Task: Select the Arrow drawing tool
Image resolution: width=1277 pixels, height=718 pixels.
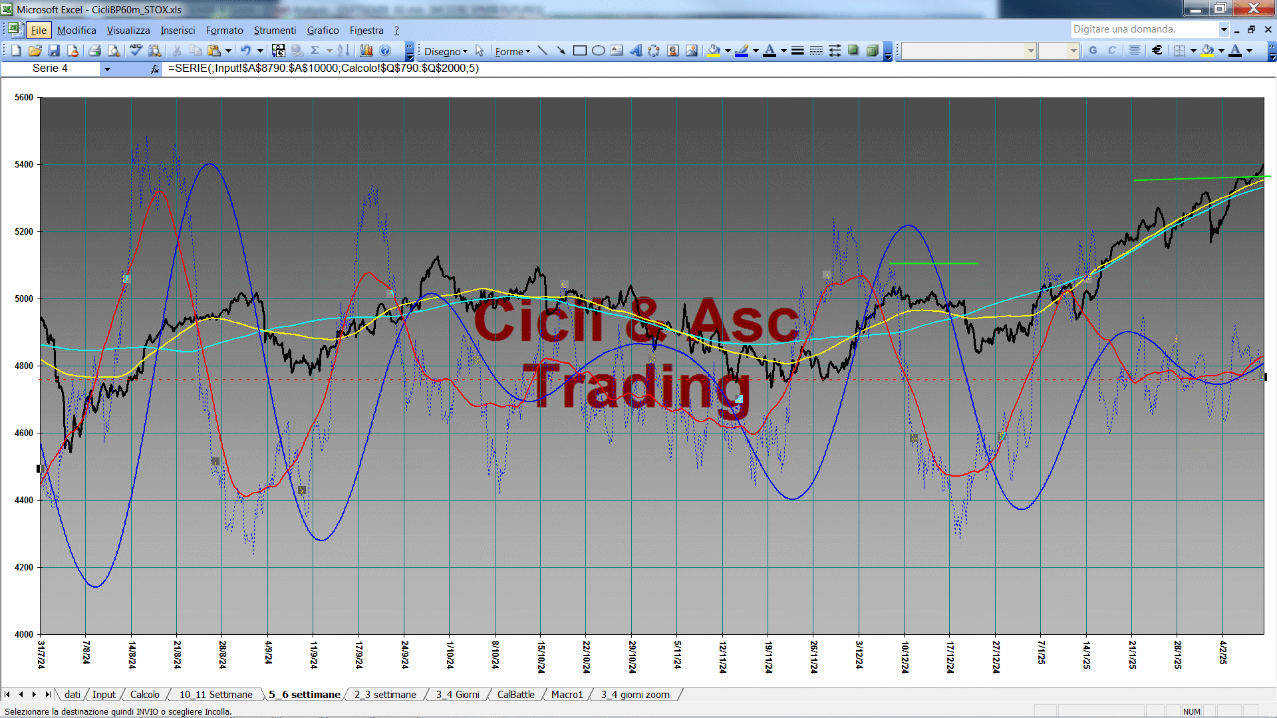Action: click(x=561, y=51)
